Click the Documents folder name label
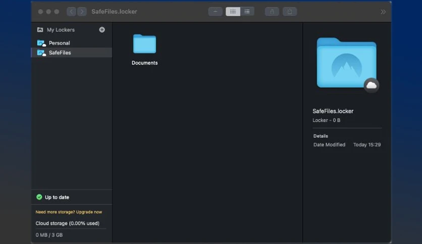The image size is (422, 244). tap(144, 63)
